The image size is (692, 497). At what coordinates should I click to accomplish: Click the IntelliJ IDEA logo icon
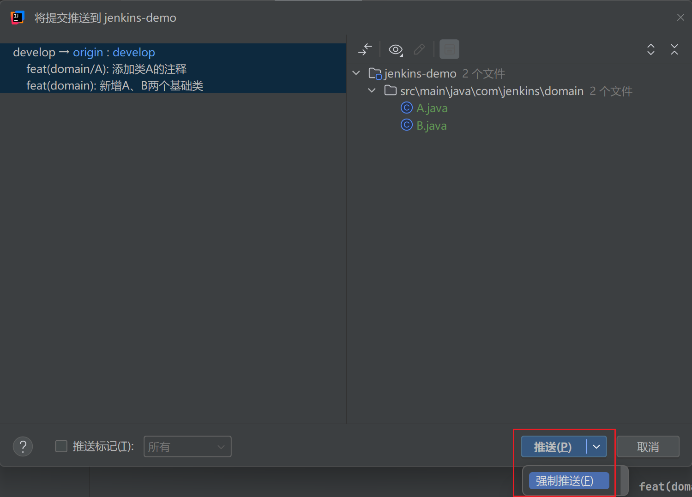[x=17, y=18]
